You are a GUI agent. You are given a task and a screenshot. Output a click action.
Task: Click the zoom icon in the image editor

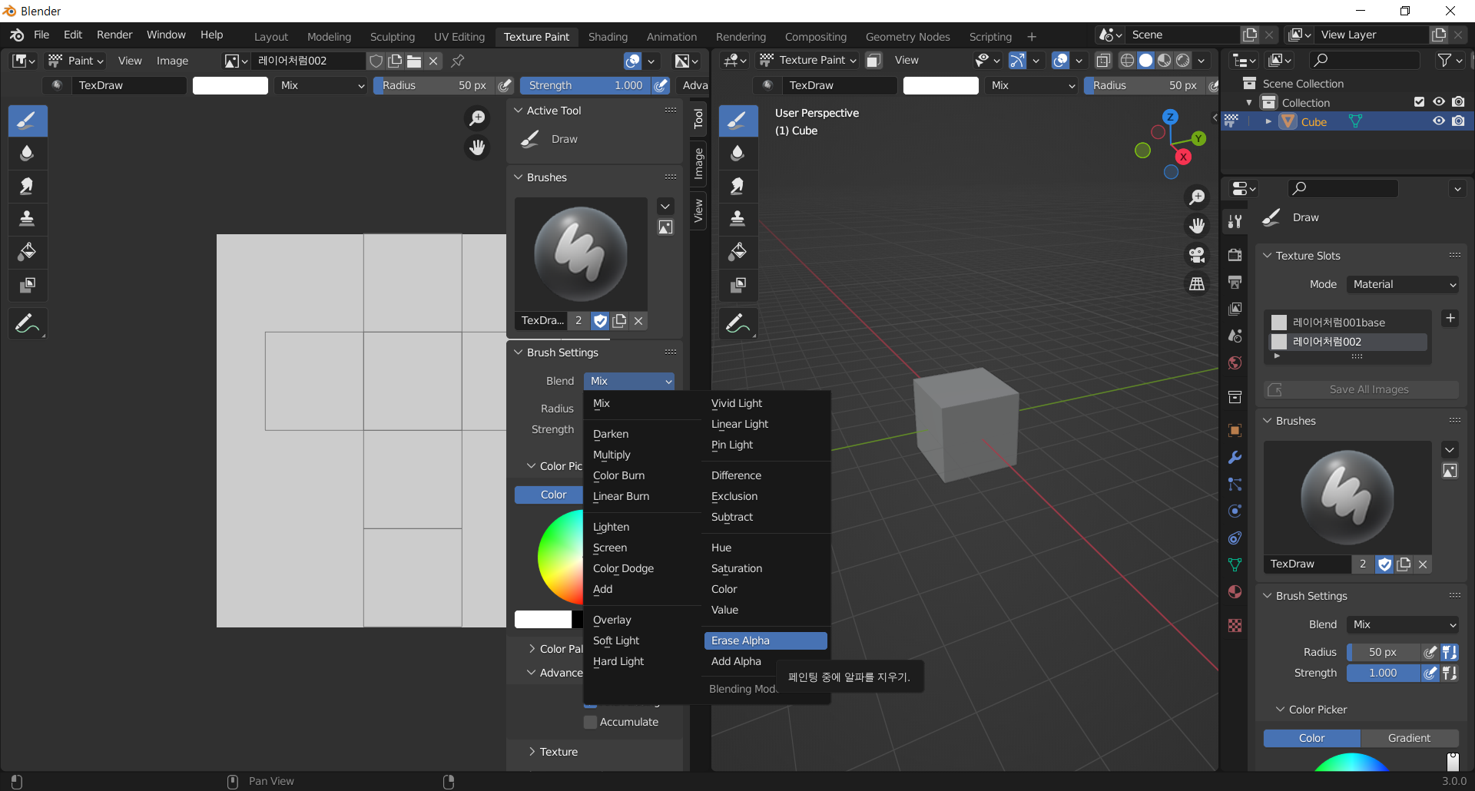pos(477,117)
